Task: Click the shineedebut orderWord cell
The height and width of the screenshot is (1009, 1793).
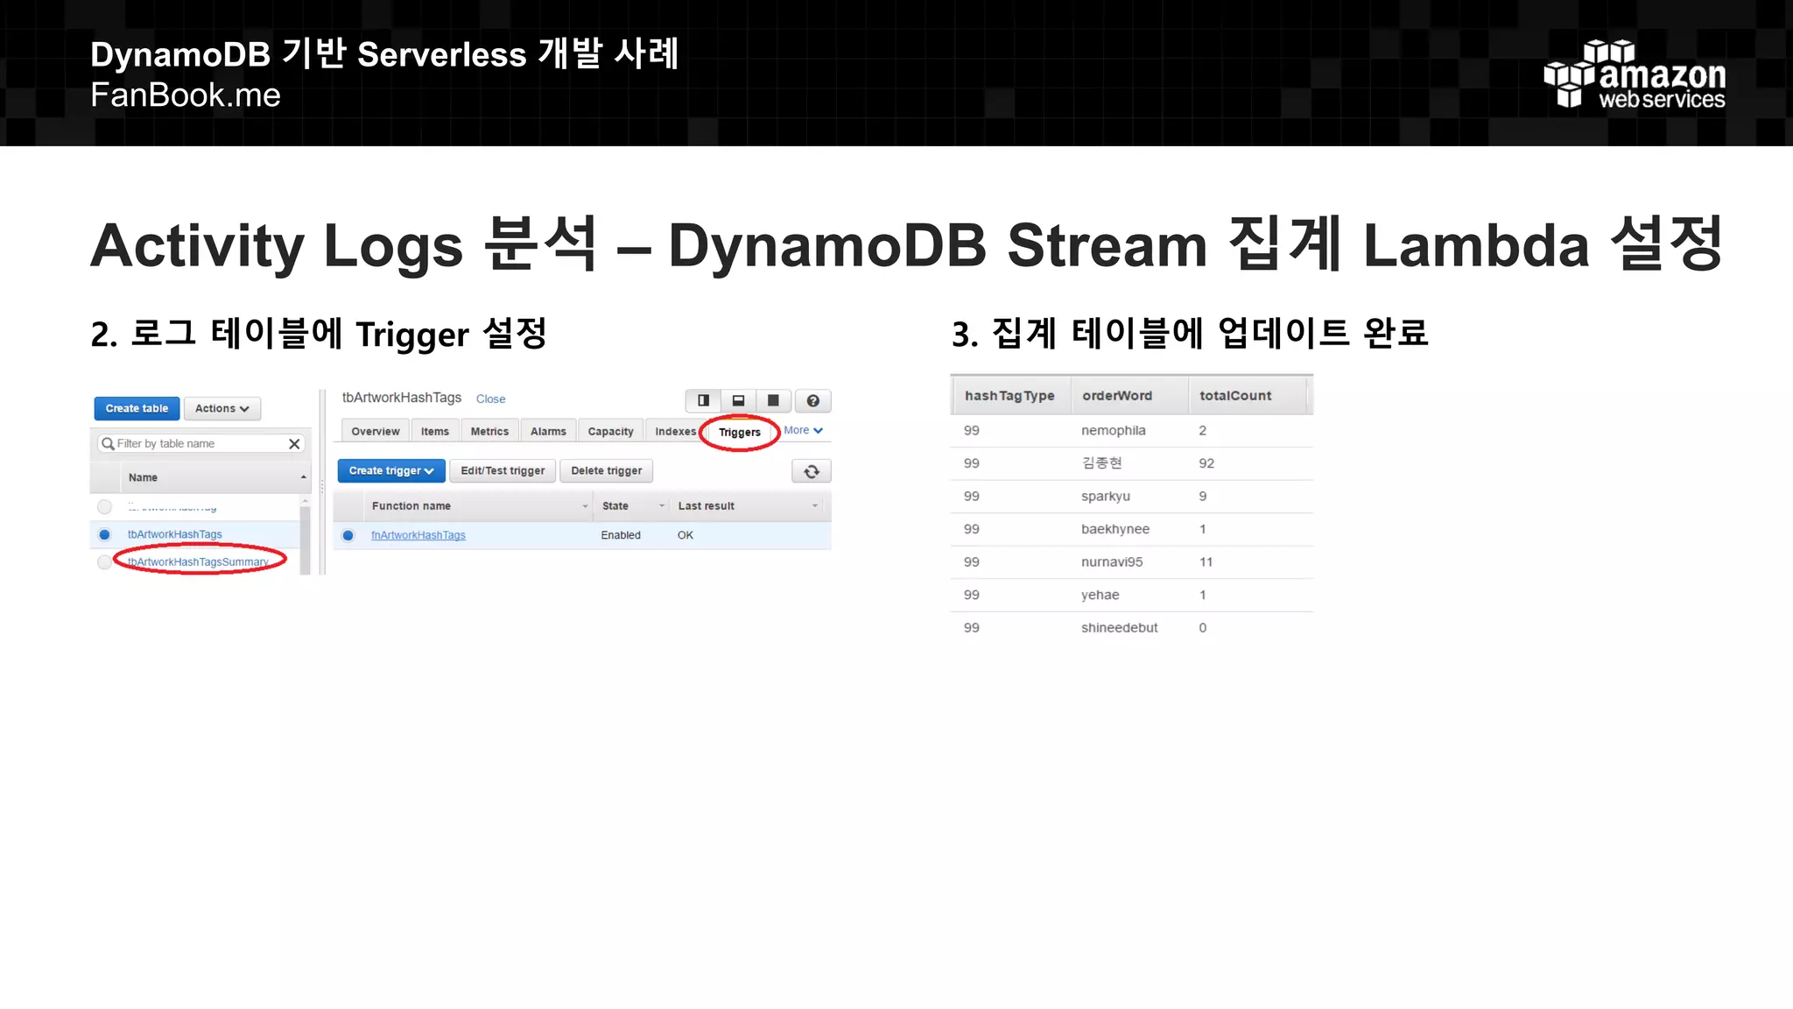Action: [x=1119, y=628]
